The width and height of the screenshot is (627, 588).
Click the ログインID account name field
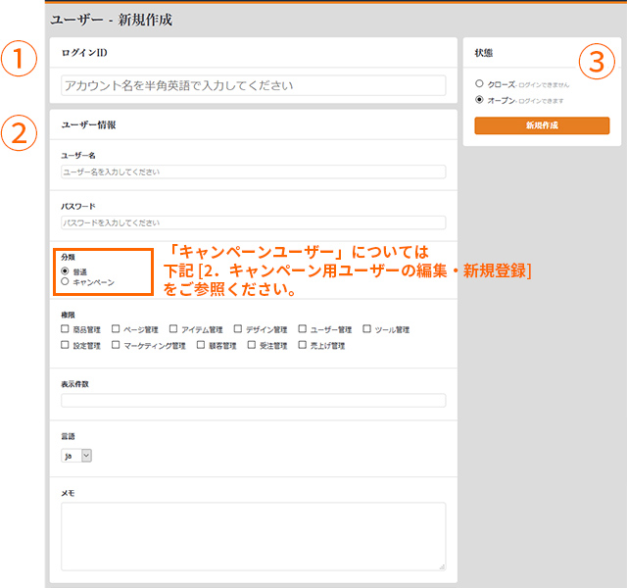click(253, 85)
